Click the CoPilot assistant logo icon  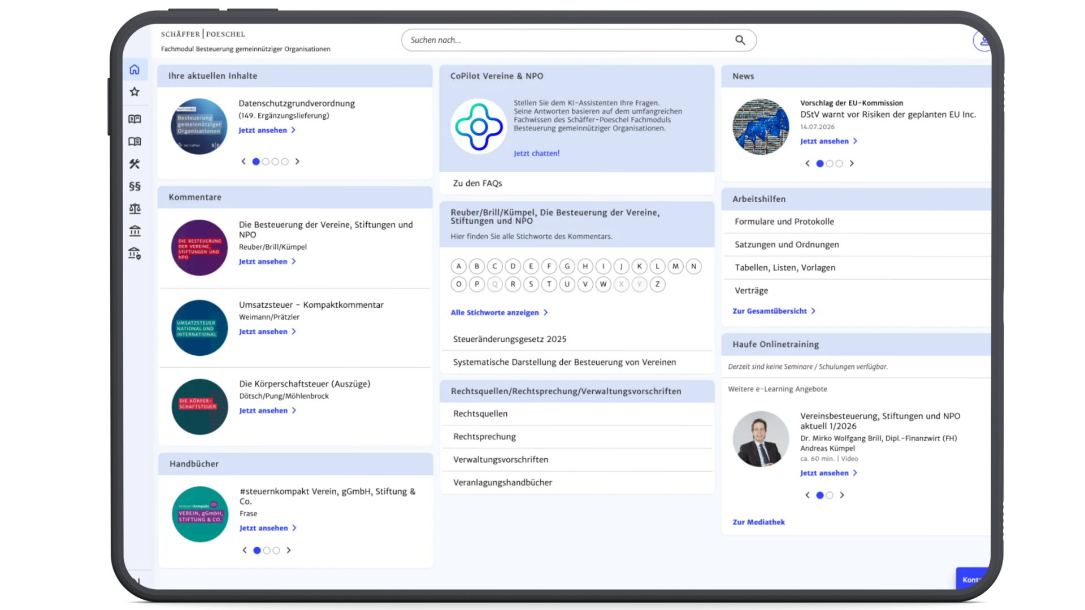(x=479, y=127)
